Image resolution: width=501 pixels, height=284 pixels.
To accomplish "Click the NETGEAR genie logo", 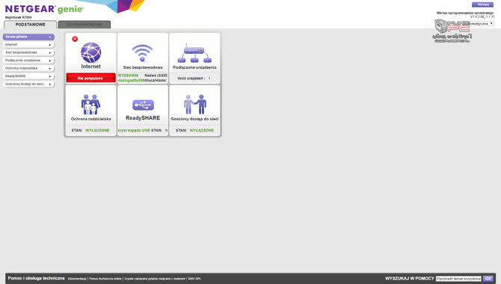I will coord(44,9).
